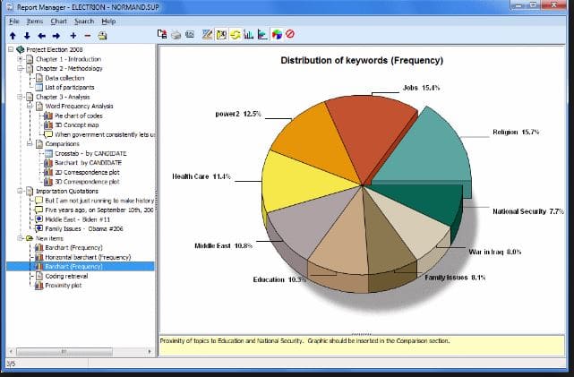The height and width of the screenshot is (377, 574).
Task: Click the printer icon in toolbar
Action: coord(176,35)
